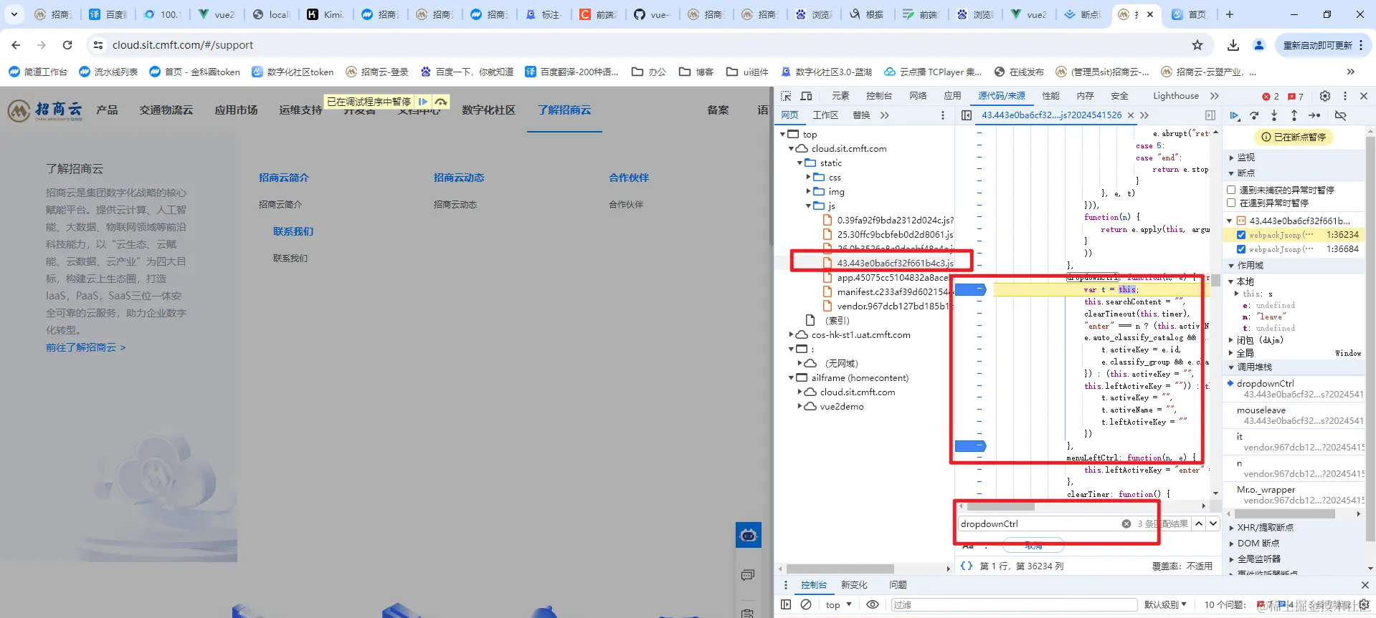The image size is (1376, 618).
Task: Clear the dropdownCtrl search text
Action: (x=1126, y=523)
